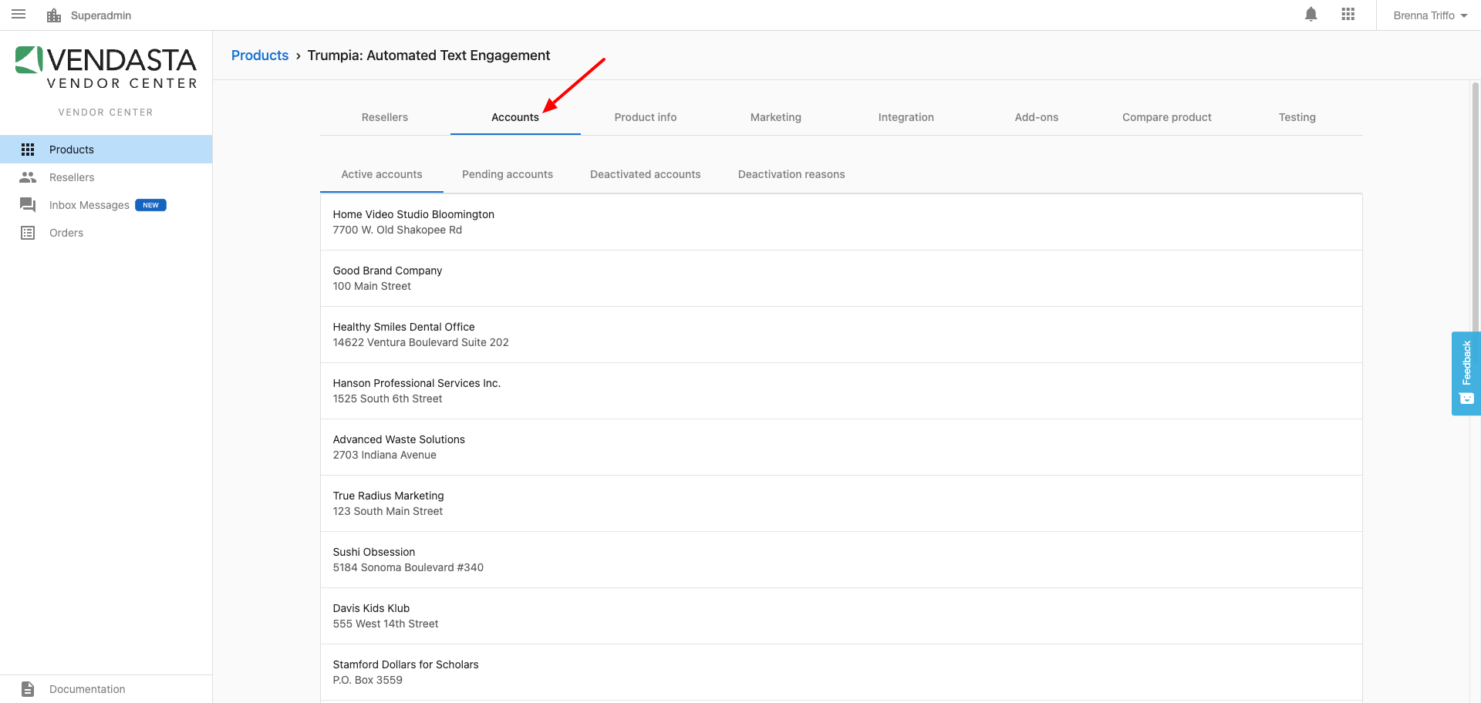Open Stamford Dollars for Scholars account
The image size is (1481, 703).
click(841, 672)
